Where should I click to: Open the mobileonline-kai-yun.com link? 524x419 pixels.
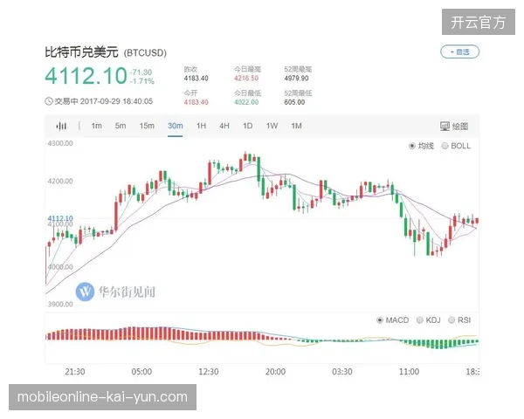[102, 397]
